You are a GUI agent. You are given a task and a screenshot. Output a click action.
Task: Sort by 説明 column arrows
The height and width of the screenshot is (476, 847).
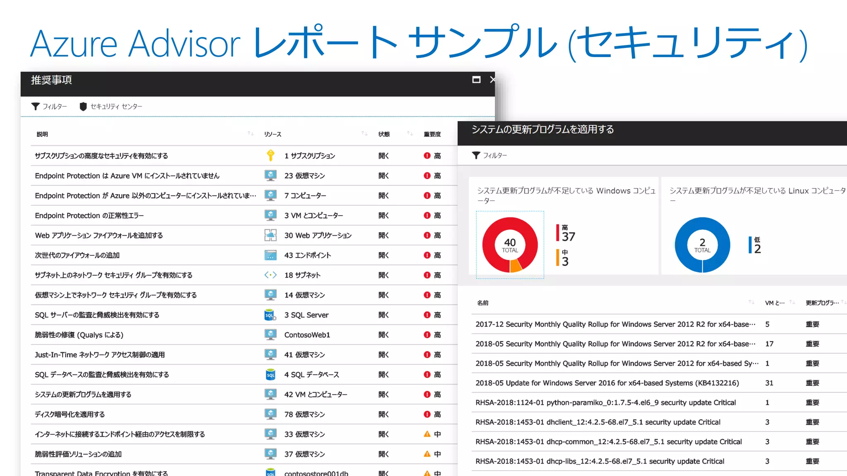coord(250,133)
